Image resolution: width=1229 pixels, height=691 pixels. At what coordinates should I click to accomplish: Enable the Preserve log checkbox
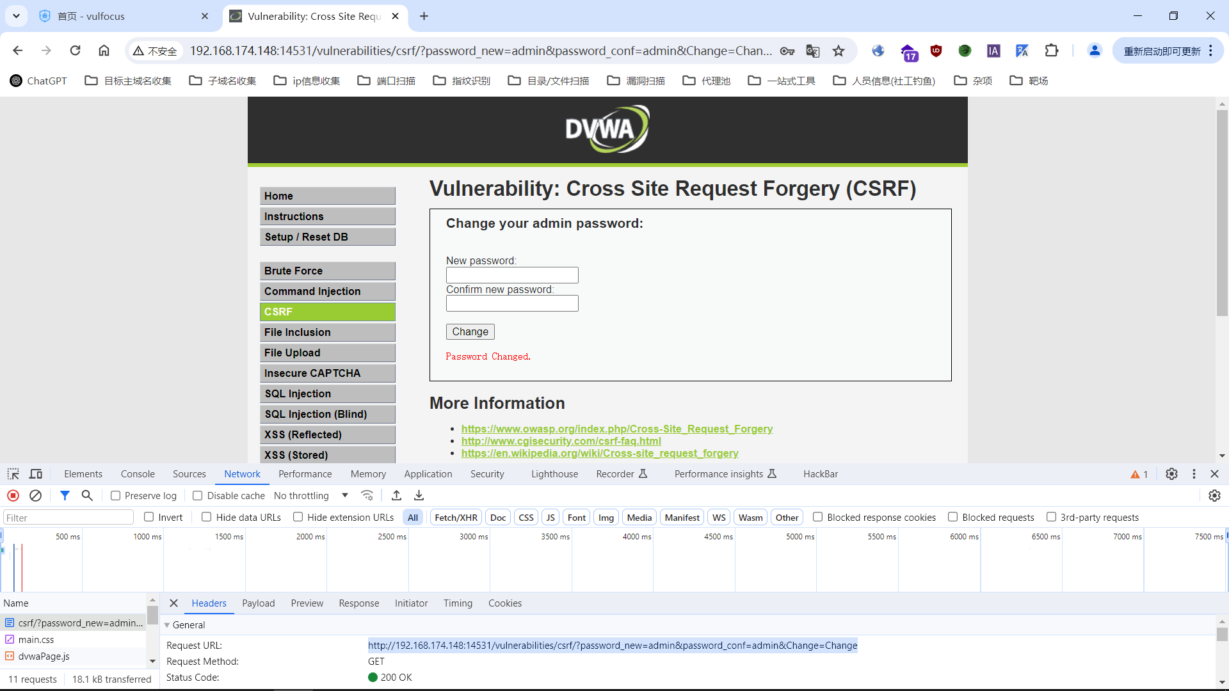tap(116, 496)
